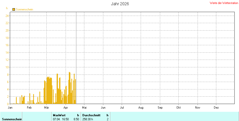Select the 10 tick label on y-axis

point(7,67)
